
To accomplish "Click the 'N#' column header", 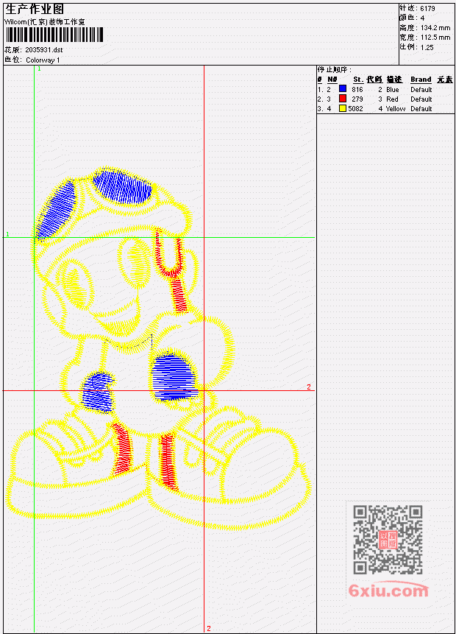I will (332, 80).
